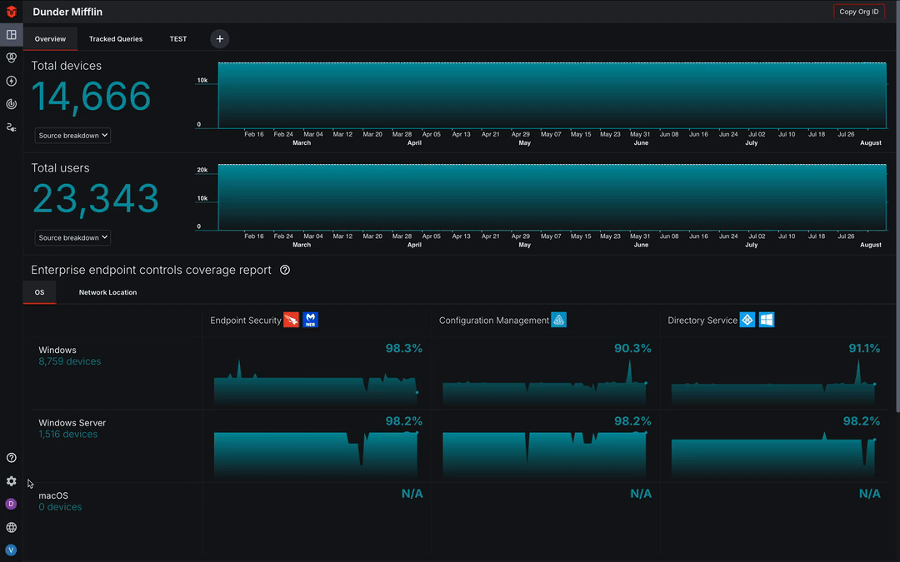Open the settings gear icon
Screen dimensions: 900x562
(x=11, y=481)
